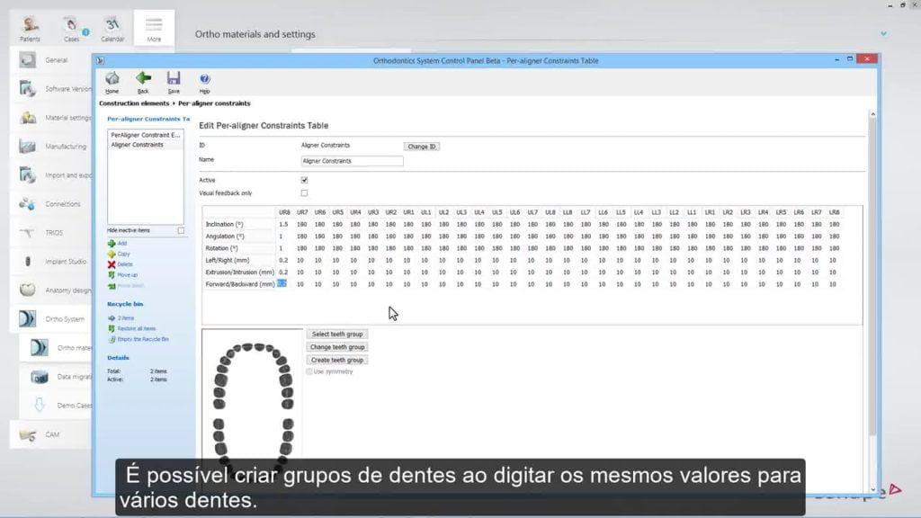
Task: Open the More menu tab
Action: click(x=154, y=28)
